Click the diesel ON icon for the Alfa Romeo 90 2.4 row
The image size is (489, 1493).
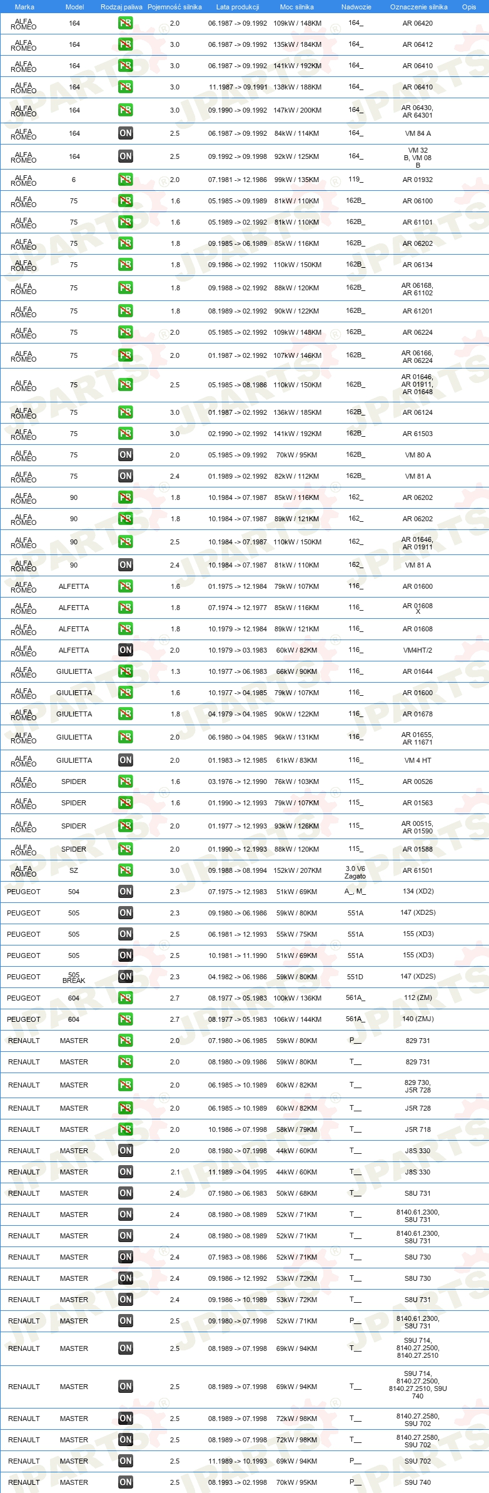[126, 565]
